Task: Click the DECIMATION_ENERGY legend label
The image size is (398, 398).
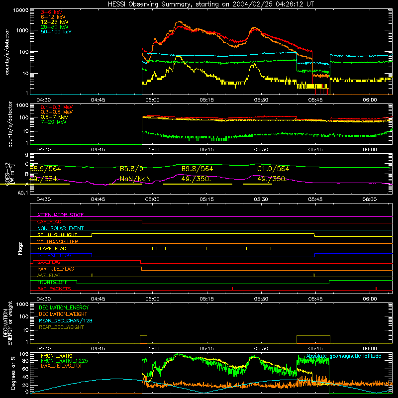Action: coord(64,307)
